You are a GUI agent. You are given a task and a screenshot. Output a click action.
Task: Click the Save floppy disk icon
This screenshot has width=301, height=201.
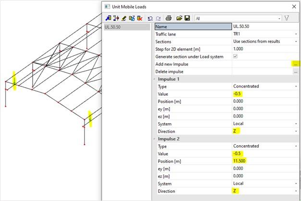pyautogui.click(x=187, y=18)
